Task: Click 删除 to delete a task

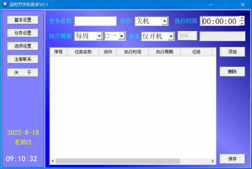Action: [x=232, y=71]
